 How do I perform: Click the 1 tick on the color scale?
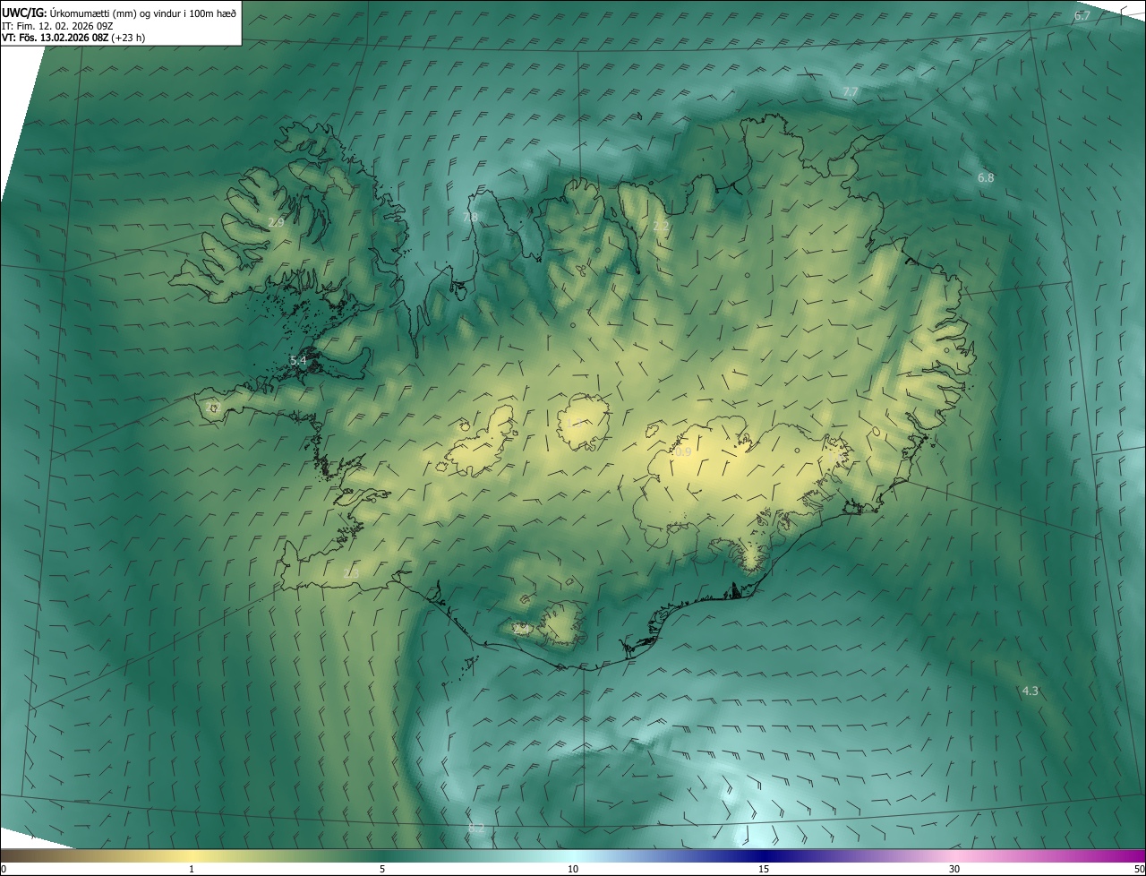(192, 869)
